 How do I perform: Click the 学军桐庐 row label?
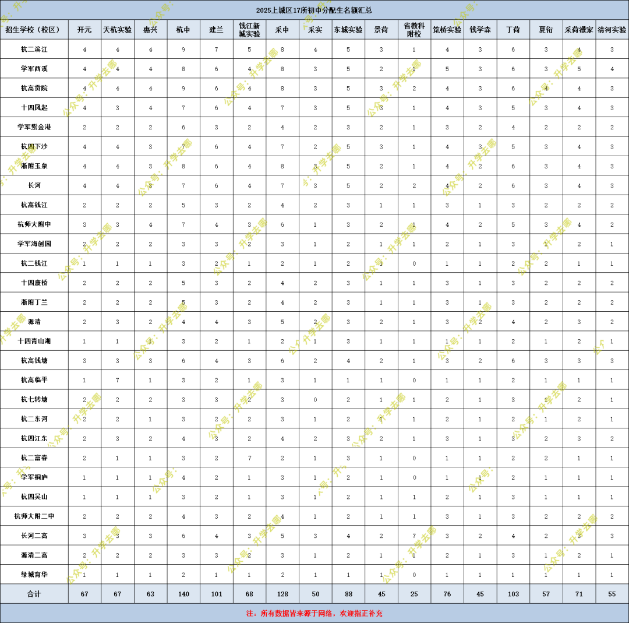point(34,477)
